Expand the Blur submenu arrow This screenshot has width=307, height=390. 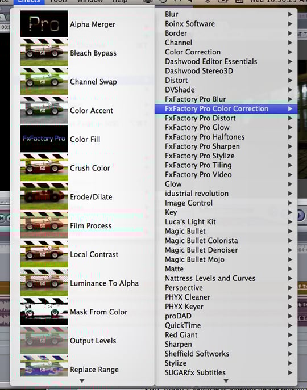pyautogui.click(x=290, y=14)
